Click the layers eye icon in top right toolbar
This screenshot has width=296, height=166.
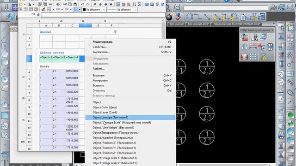tap(282, 7)
